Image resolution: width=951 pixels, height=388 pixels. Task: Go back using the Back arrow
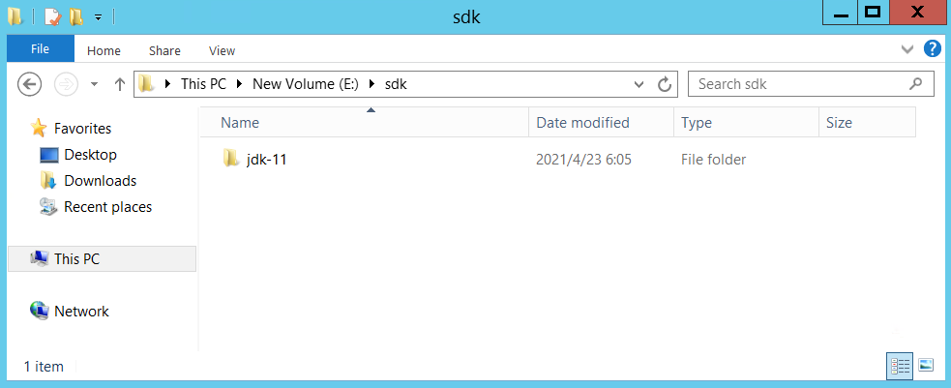(30, 84)
